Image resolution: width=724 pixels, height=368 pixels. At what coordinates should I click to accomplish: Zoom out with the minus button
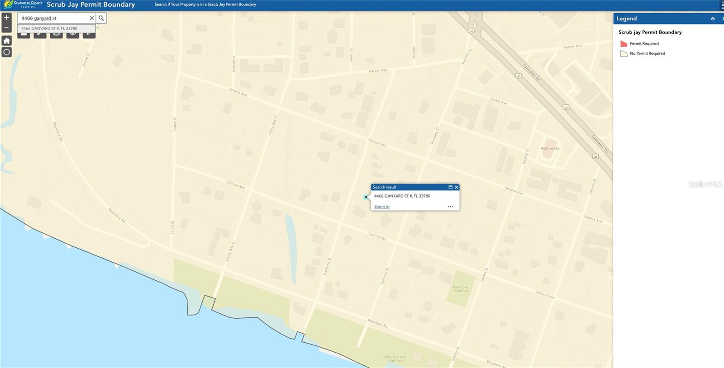tap(6, 28)
